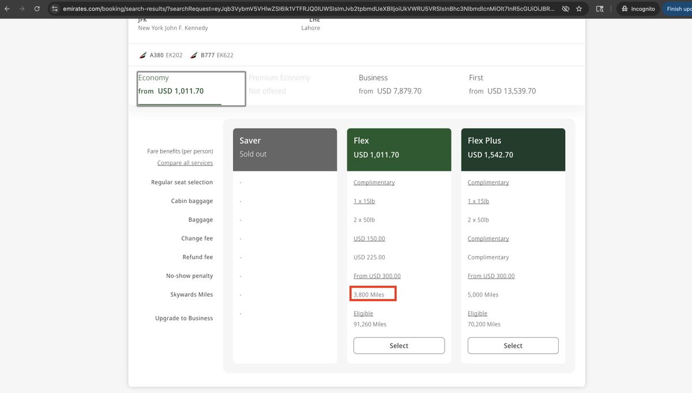Click Flex Plus baggage 2 x 50lb text
The height and width of the screenshot is (393, 692).
pyautogui.click(x=478, y=220)
